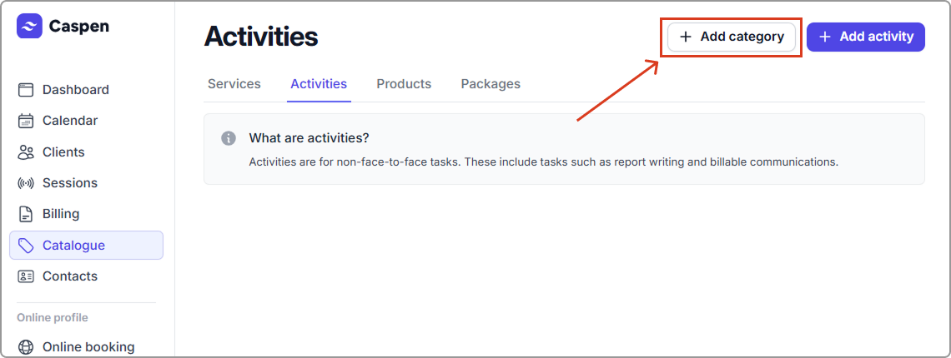Select the Clients people icon

coord(26,152)
